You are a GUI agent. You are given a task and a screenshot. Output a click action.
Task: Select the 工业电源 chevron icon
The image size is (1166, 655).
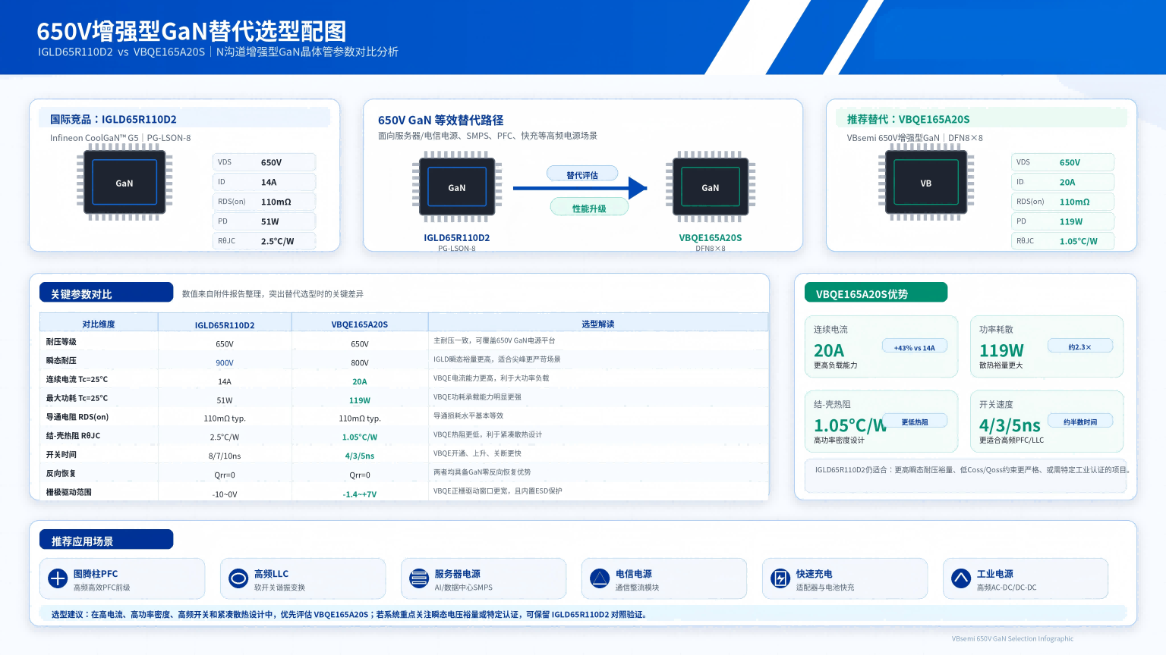pyautogui.click(x=961, y=578)
